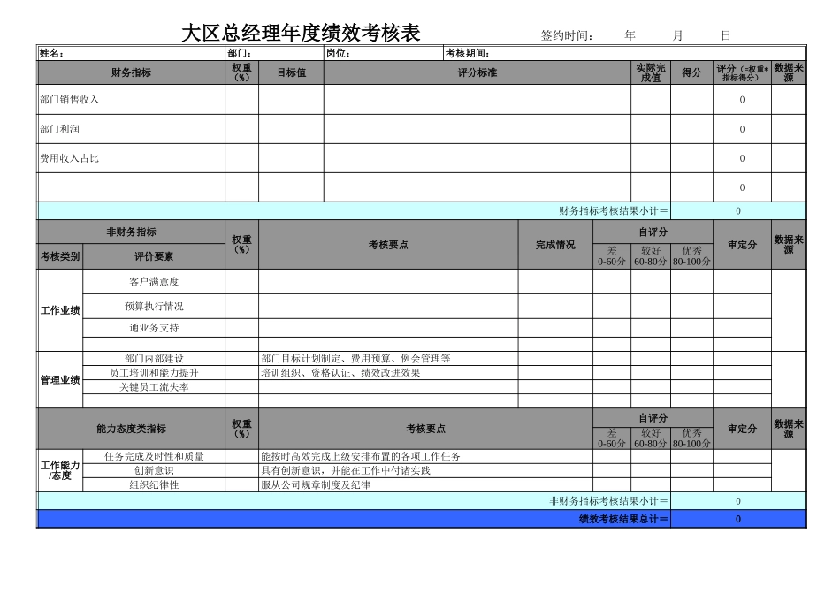
Task: Select the 得分 column header
Action: (x=691, y=72)
